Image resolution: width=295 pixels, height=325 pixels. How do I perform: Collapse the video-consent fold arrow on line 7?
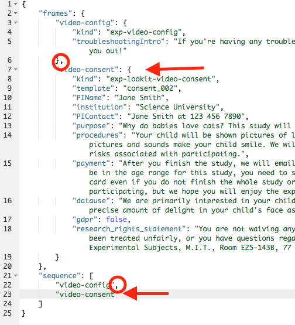16,70
